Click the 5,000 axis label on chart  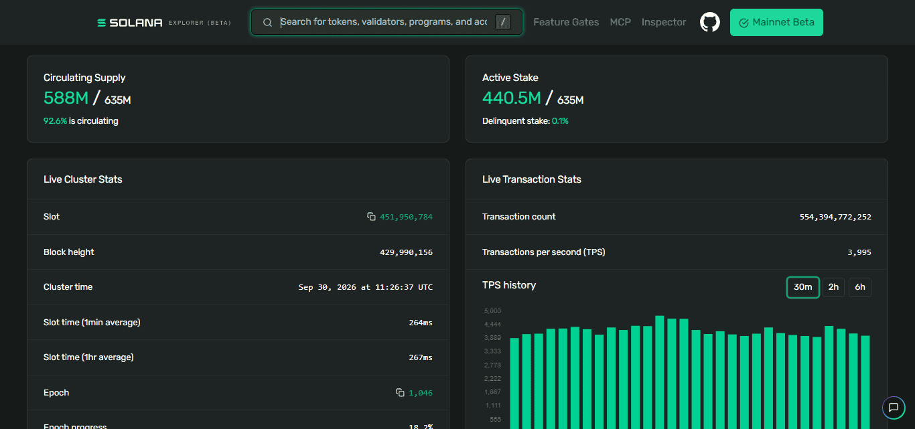[492, 311]
